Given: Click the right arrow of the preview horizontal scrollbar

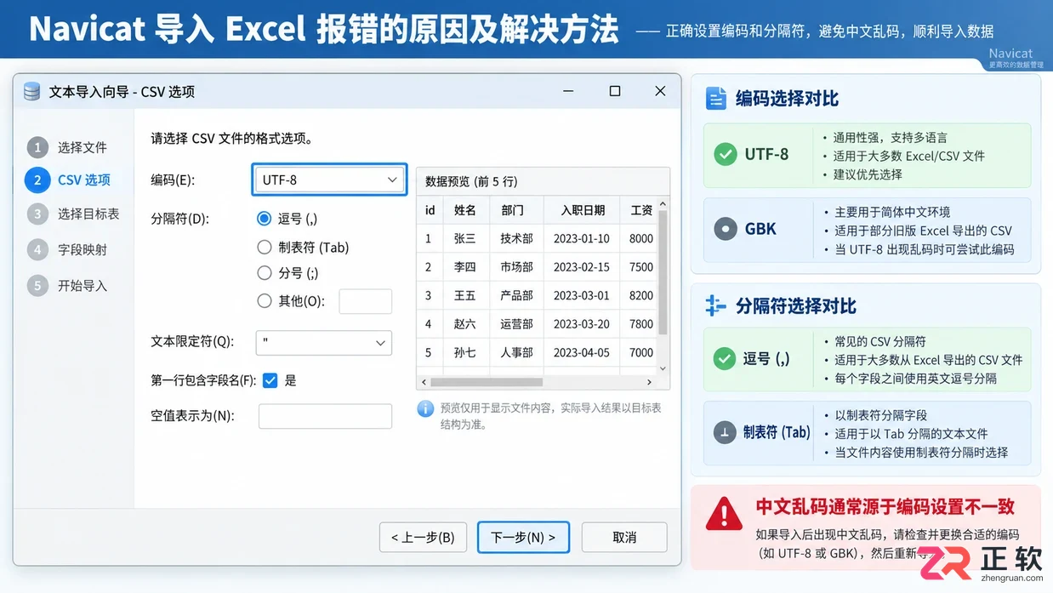Looking at the screenshot, I should [650, 382].
